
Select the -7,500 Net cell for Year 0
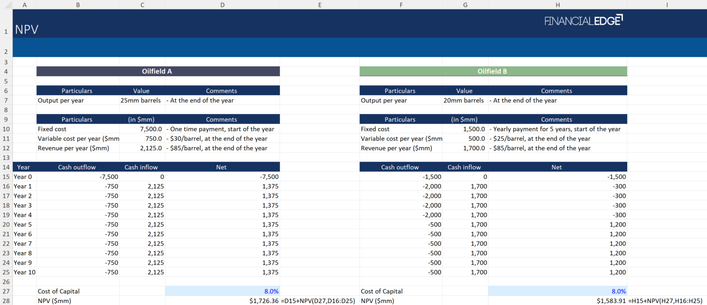click(222, 176)
